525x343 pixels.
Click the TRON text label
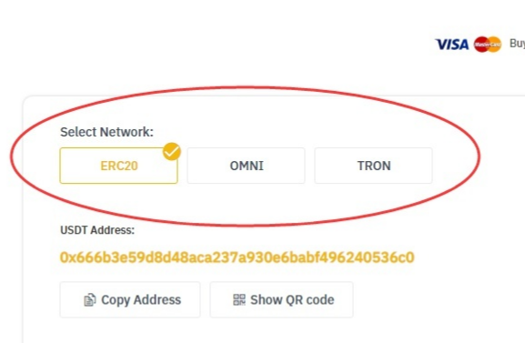[x=374, y=166]
